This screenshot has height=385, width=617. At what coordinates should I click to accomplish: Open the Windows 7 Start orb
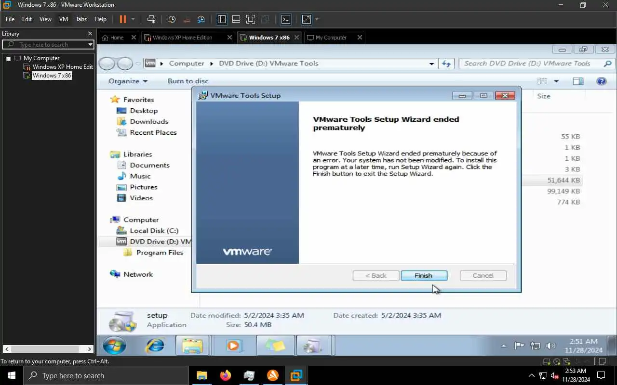point(114,346)
